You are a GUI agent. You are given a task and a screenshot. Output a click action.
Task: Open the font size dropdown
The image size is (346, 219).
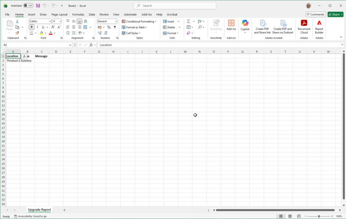pos(60,21)
